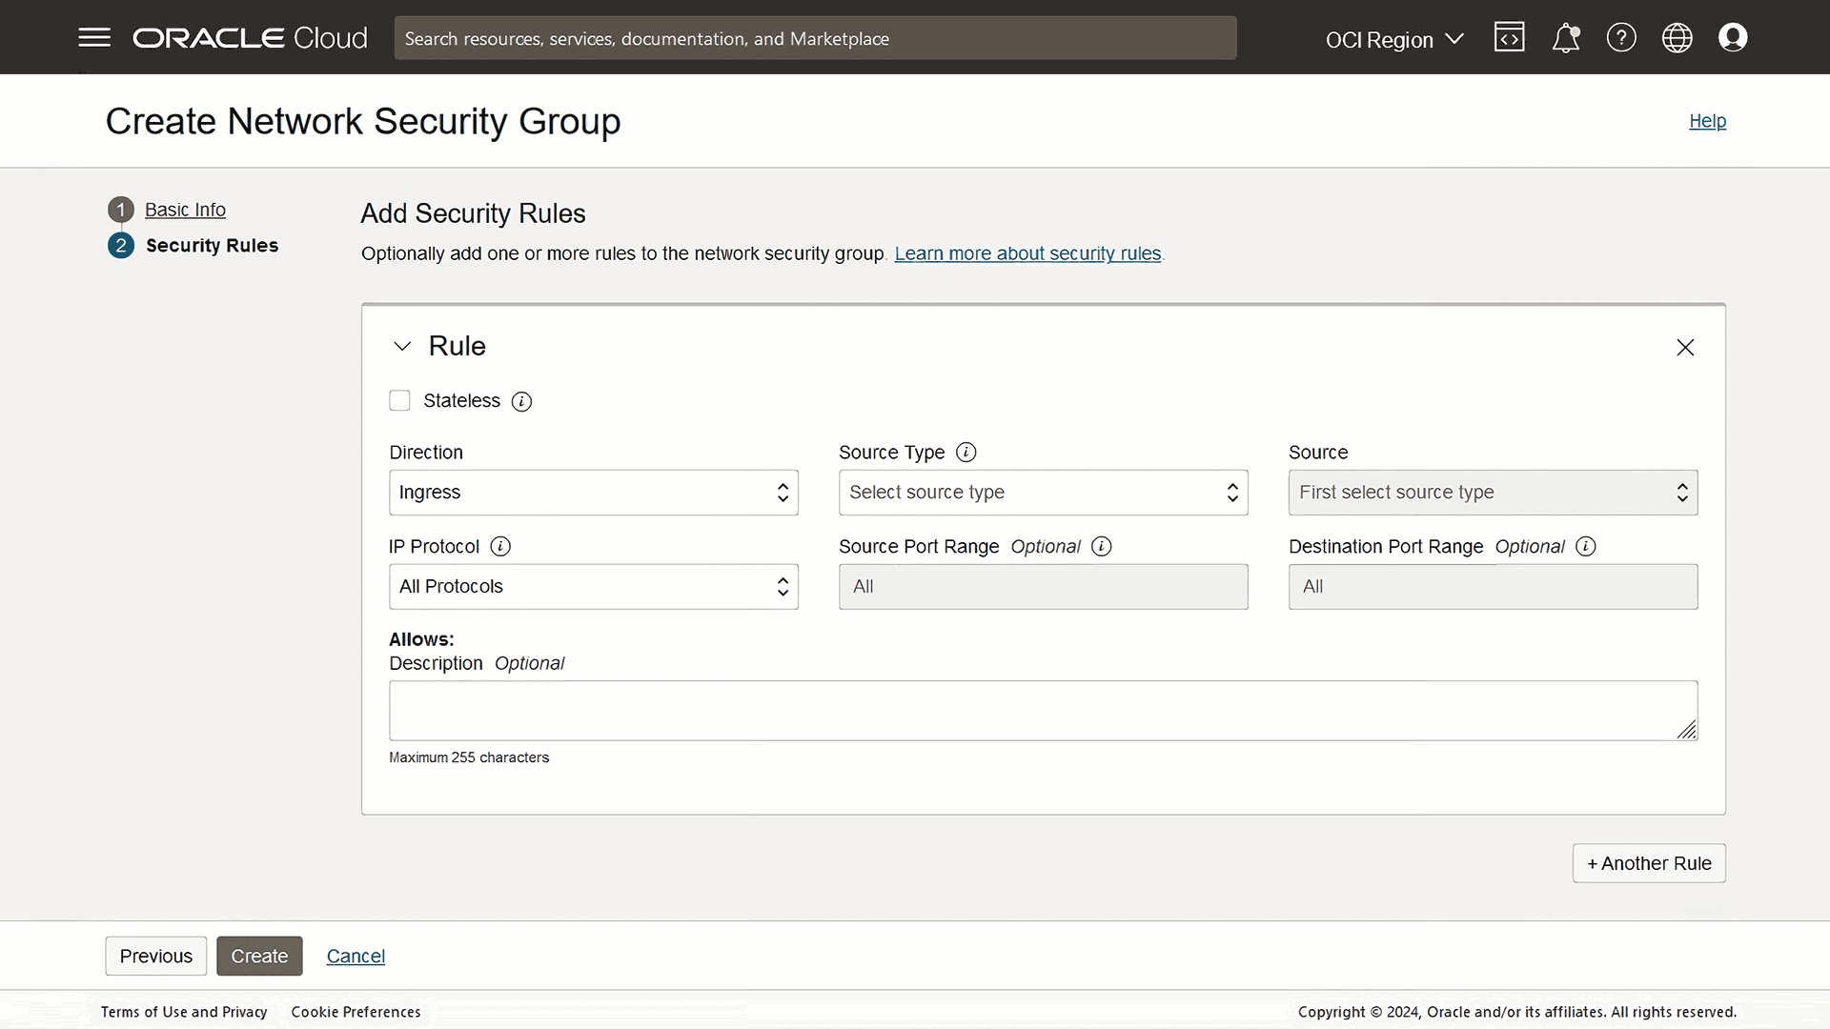Click the Source Type info icon
This screenshot has width=1830, height=1029.
point(966,452)
